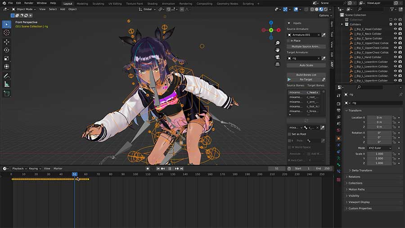Click the outliner filter funnel icon
This screenshot has height=228, width=405.
392,9
